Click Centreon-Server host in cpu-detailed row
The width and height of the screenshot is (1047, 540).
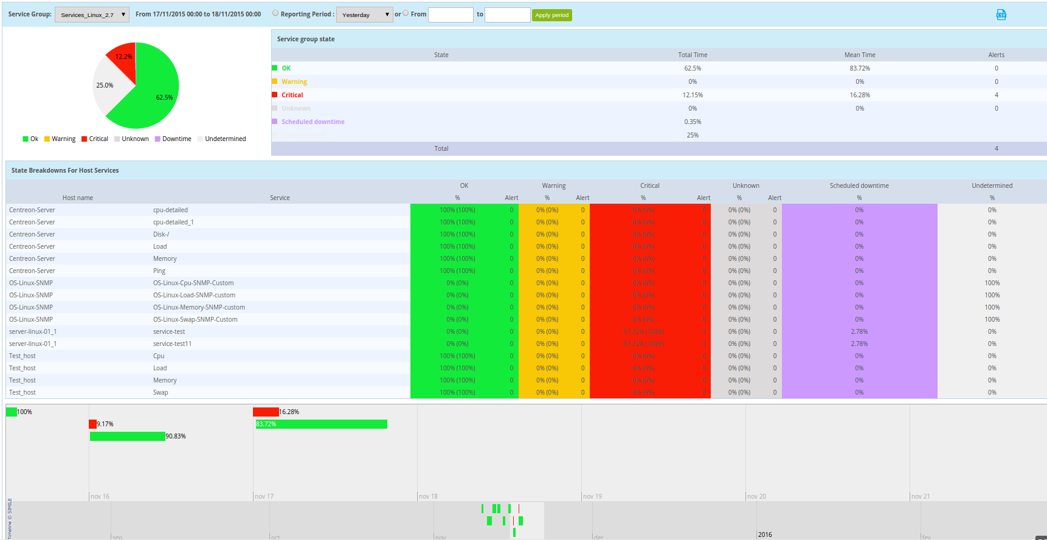click(x=32, y=210)
